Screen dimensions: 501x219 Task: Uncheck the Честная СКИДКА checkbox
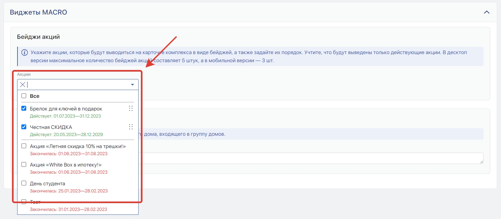point(24,127)
